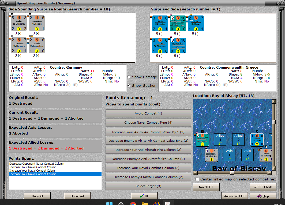Screen dimensions: 285x205
Task: Click the CL Curlew counter on the map
Action: [257, 140]
